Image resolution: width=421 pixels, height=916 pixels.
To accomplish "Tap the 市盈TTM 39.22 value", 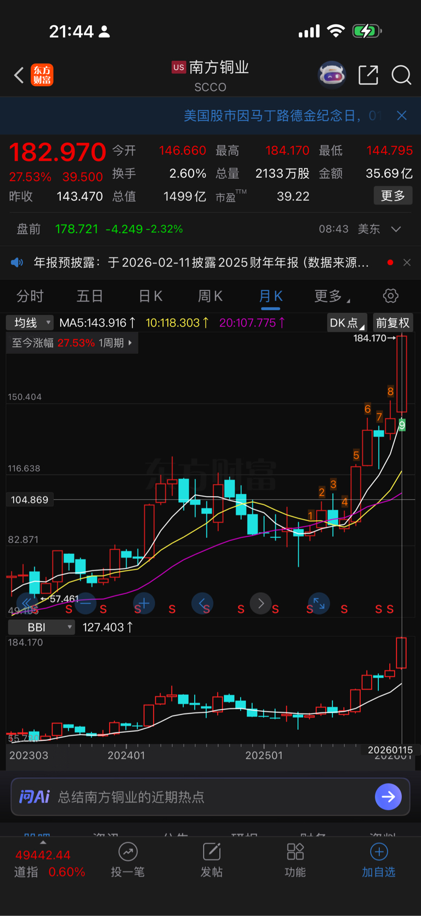I will (293, 196).
